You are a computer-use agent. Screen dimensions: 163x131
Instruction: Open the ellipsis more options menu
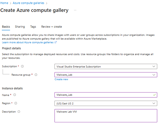coord(75,10)
